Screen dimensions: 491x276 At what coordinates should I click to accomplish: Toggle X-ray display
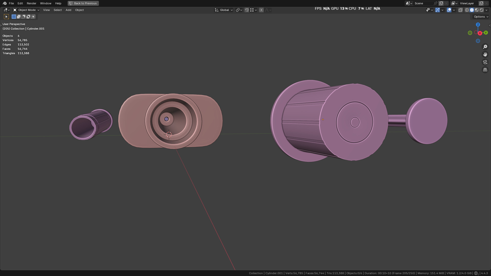(x=460, y=10)
